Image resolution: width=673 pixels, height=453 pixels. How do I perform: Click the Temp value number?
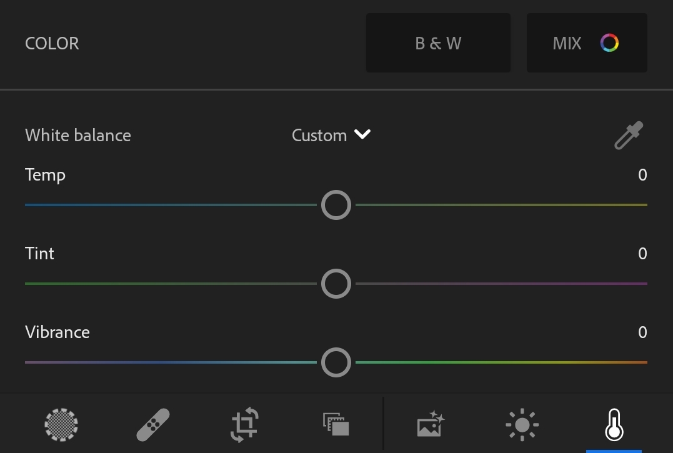click(642, 175)
